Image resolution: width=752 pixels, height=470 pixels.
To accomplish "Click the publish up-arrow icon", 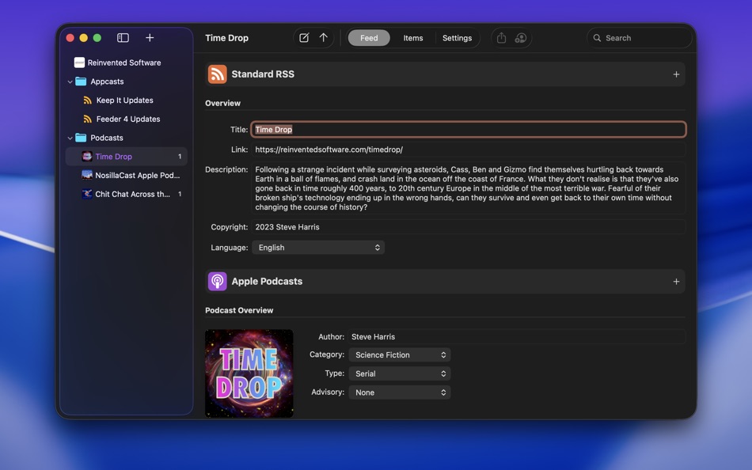I will [x=324, y=38].
